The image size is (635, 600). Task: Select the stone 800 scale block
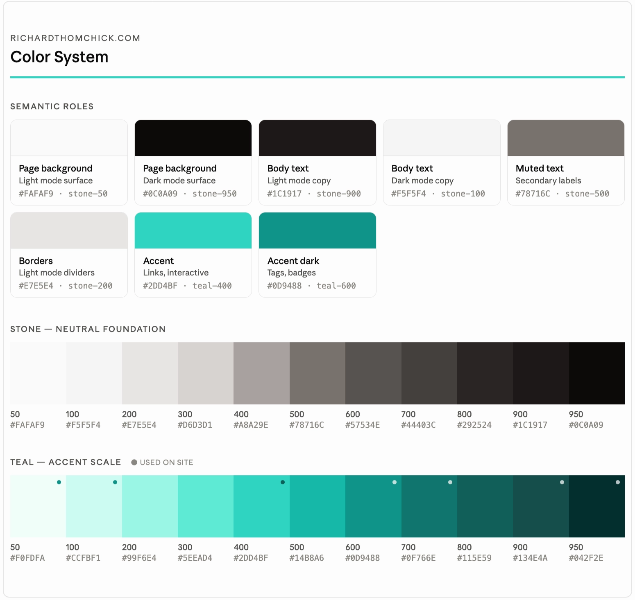(x=485, y=373)
